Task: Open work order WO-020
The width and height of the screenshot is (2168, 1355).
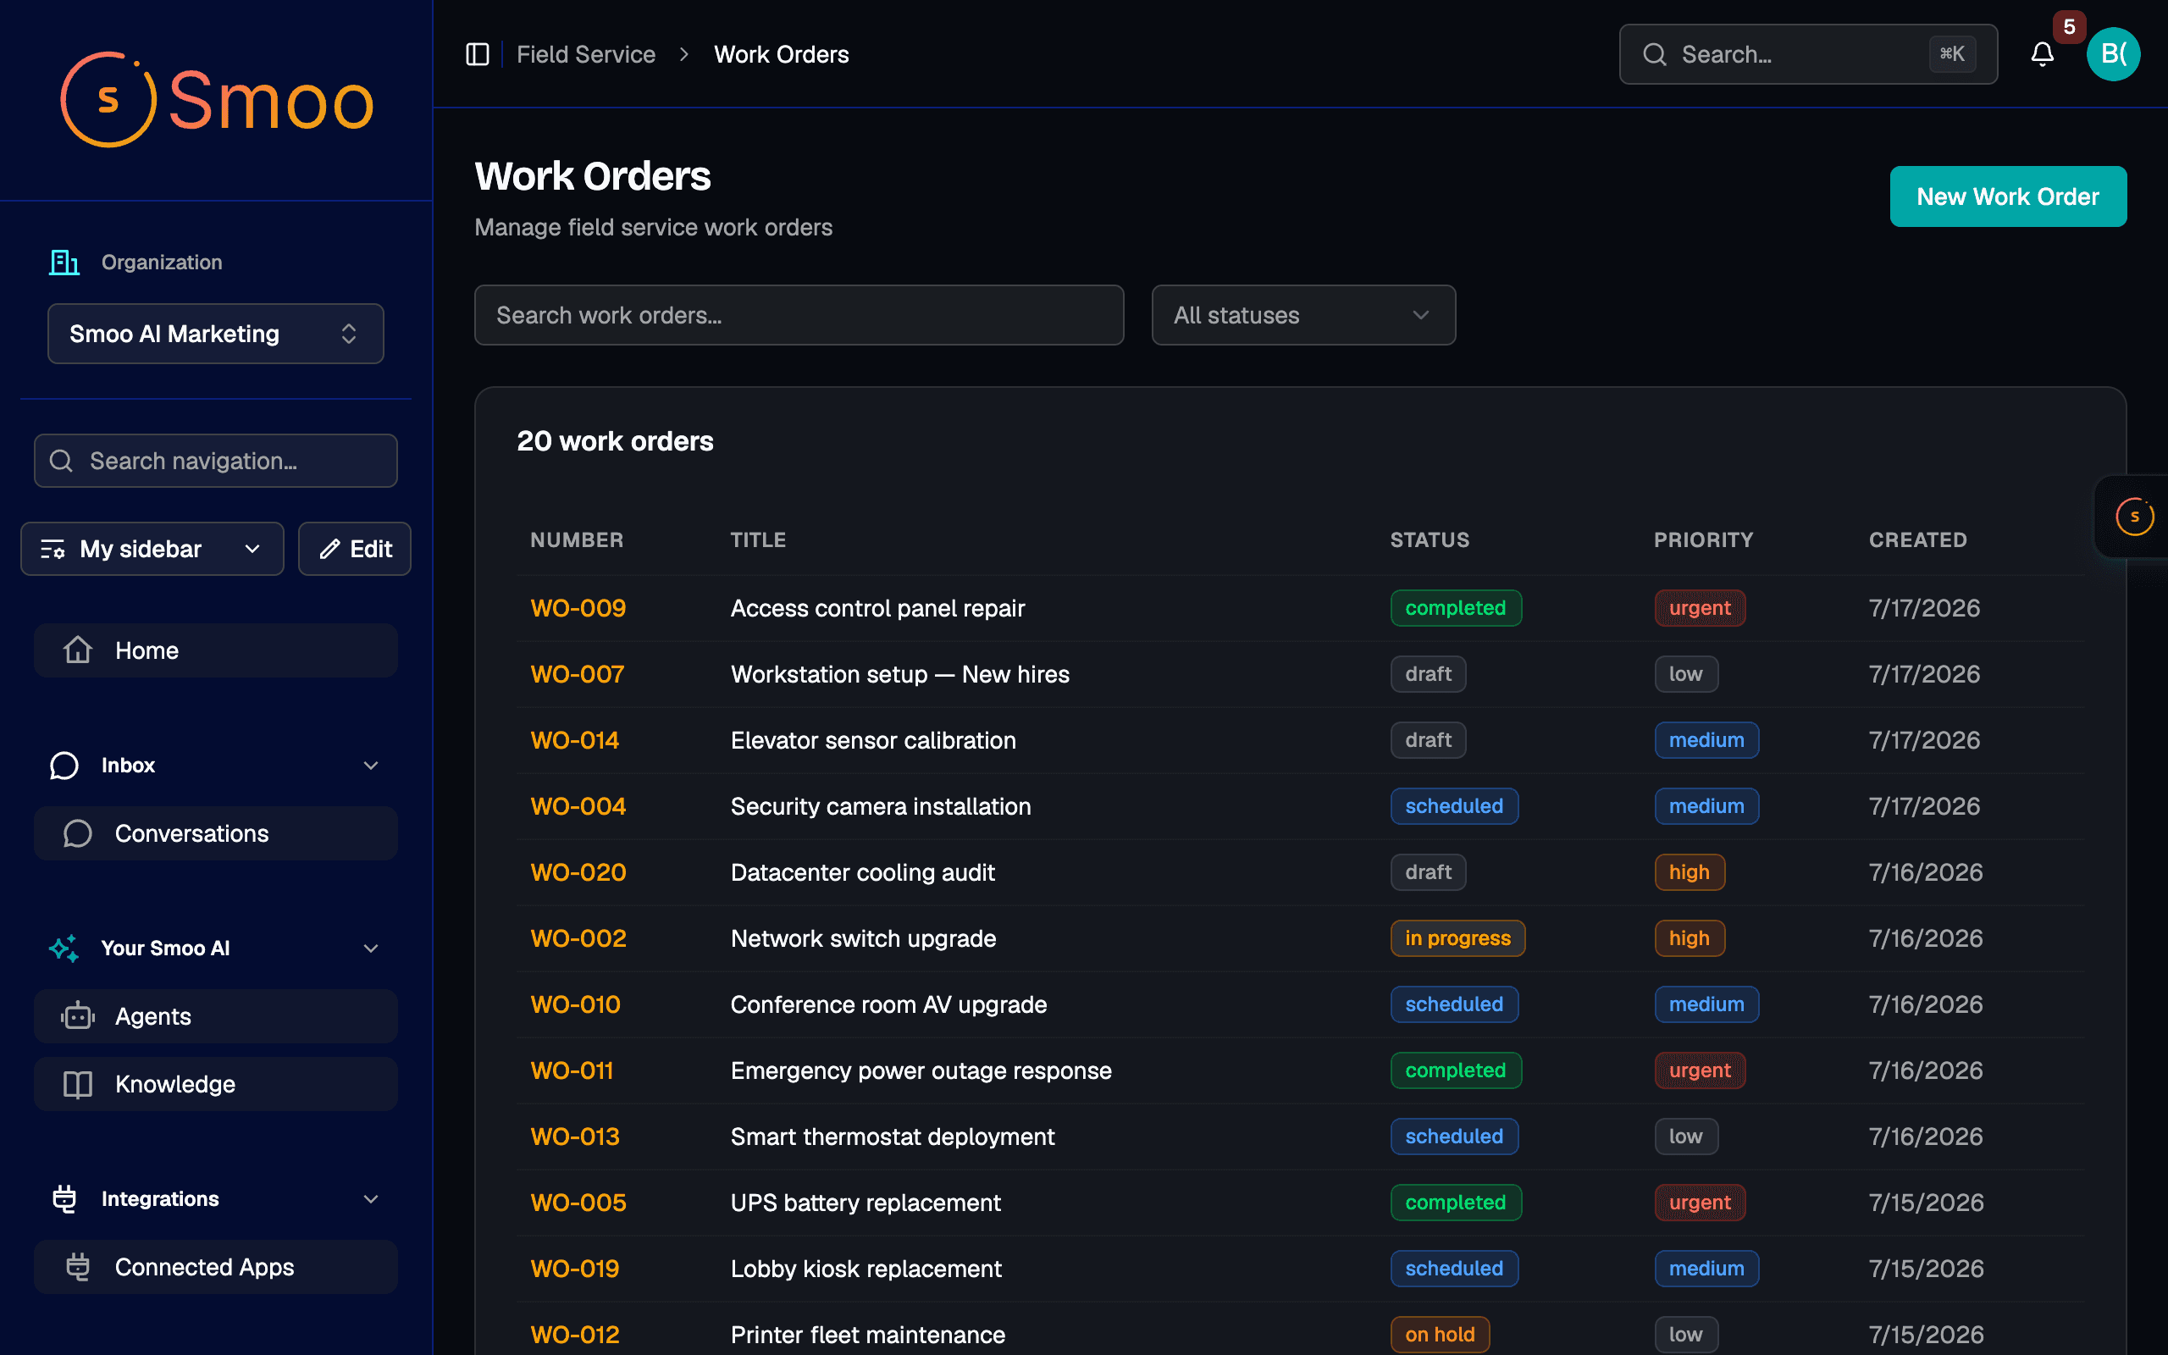Action: coord(578,873)
